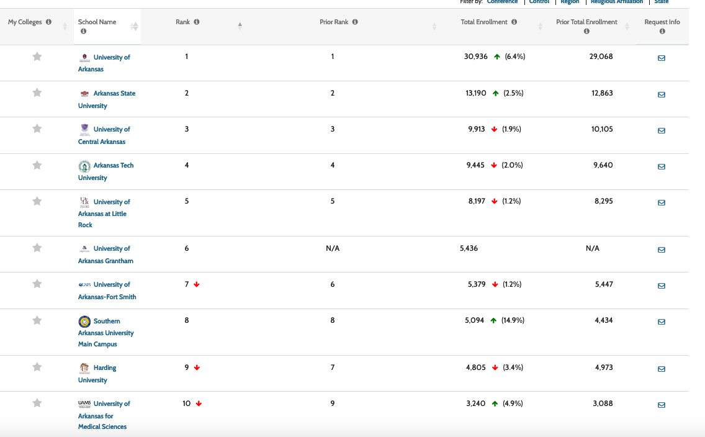Sort by Total Enrollment using sort arrows

pos(540,26)
